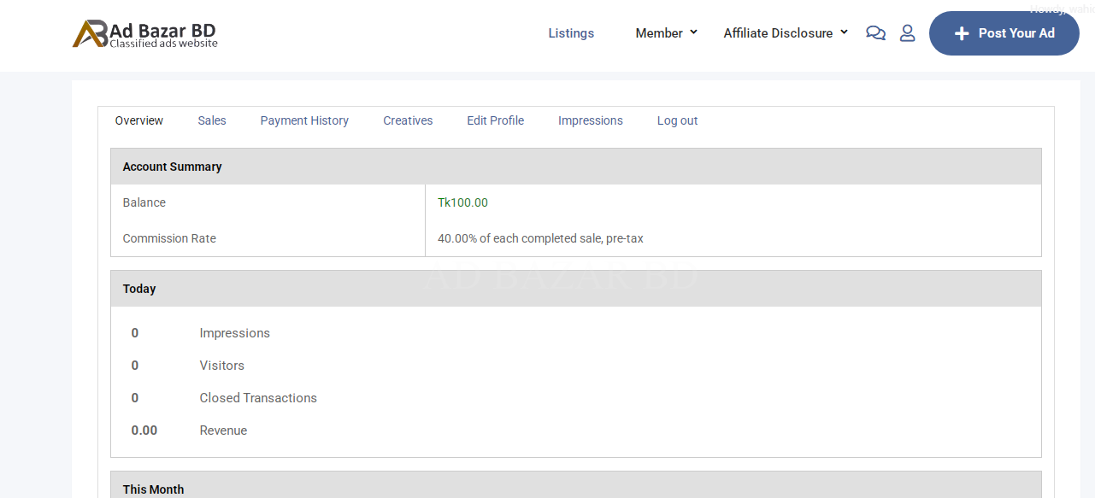This screenshot has width=1095, height=498.
Task: Open the Creatives tab
Action: coord(408,120)
